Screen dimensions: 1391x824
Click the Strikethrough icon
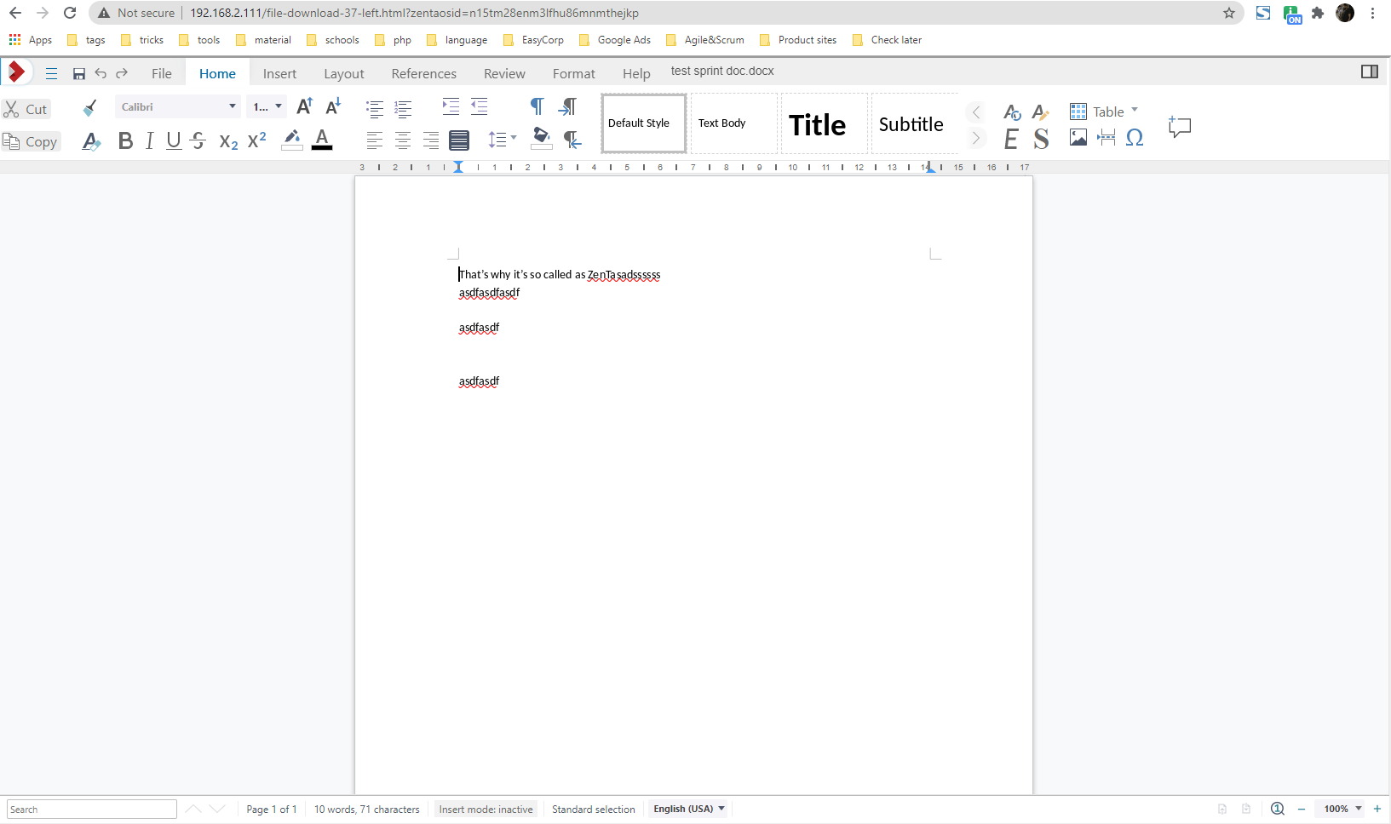click(198, 141)
